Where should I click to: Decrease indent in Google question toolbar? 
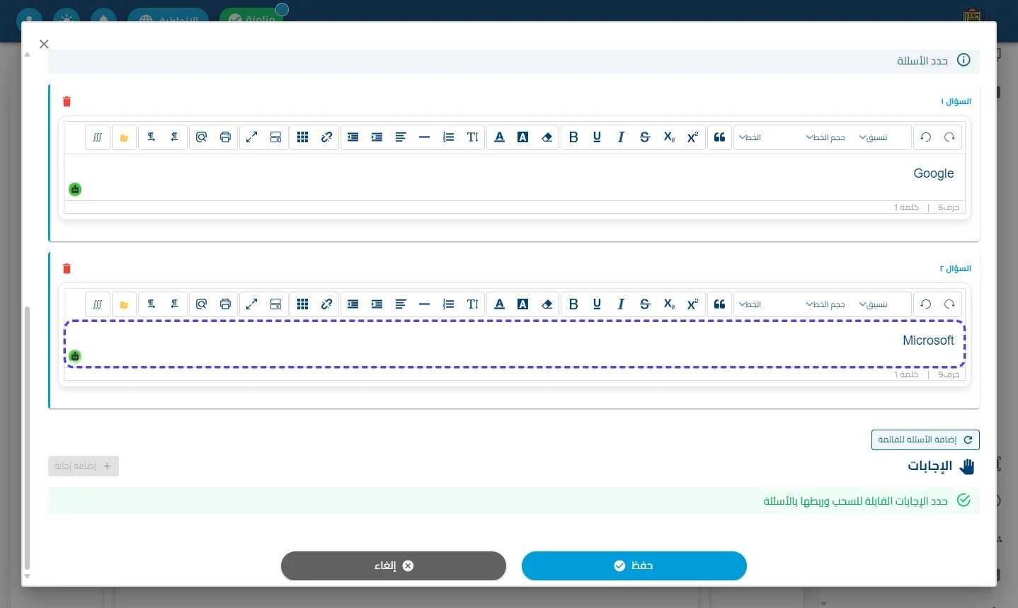click(x=353, y=137)
